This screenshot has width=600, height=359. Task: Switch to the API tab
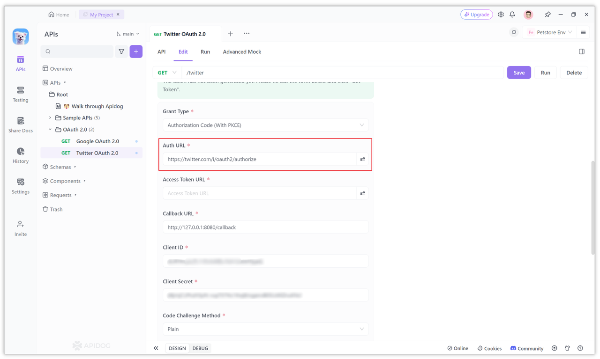(x=162, y=51)
